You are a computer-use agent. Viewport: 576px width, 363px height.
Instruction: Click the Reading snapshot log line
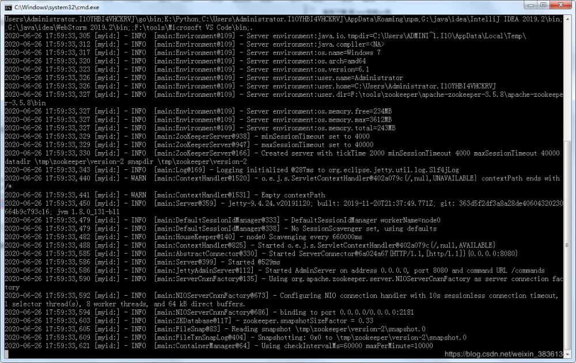click(215, 329)
